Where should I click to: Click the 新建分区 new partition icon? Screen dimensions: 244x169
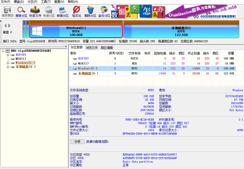(62, 11)
